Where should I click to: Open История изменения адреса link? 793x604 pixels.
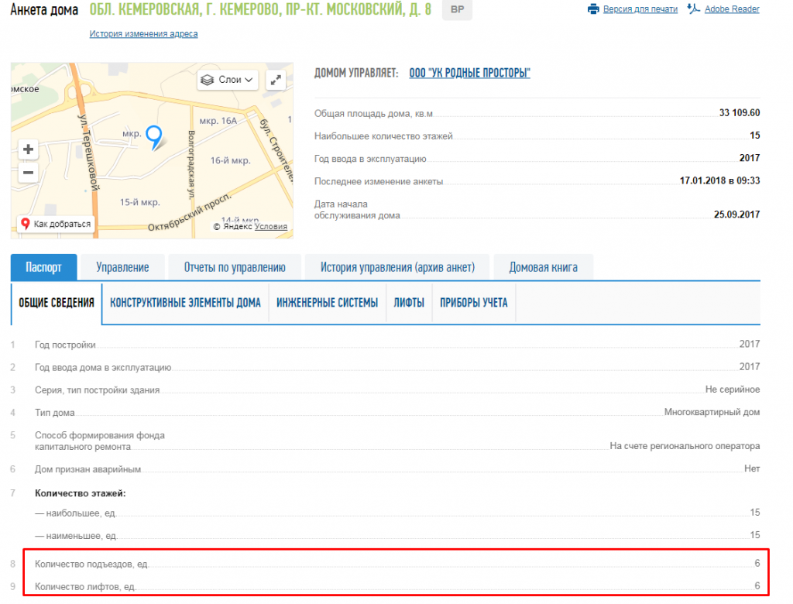[143, 34]
